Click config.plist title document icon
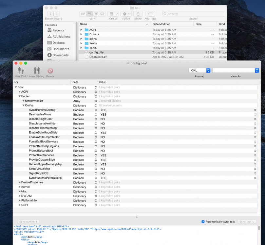Viewport: 265px width, 245px height. (x=128, y=63)
